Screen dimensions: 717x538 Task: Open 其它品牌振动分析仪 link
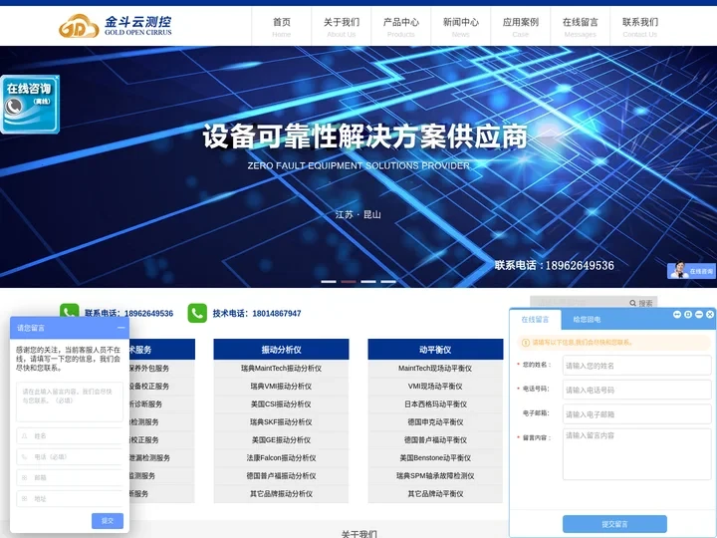(x=281, y=493)
